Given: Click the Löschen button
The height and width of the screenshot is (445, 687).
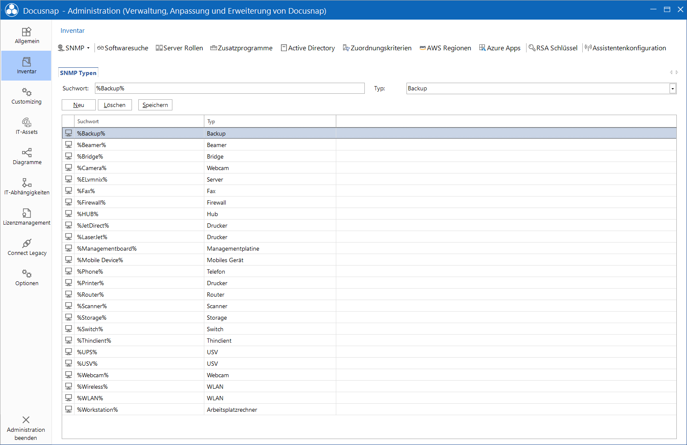Looking at the screenshot, I should click(115, 105).
